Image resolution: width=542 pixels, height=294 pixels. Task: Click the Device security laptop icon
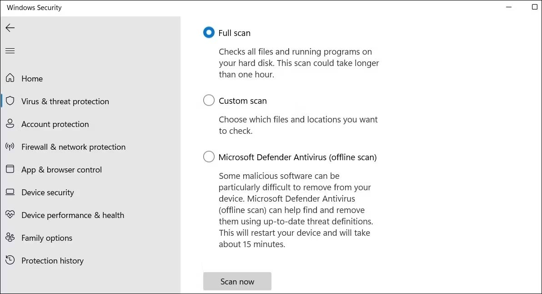(10, 192)
